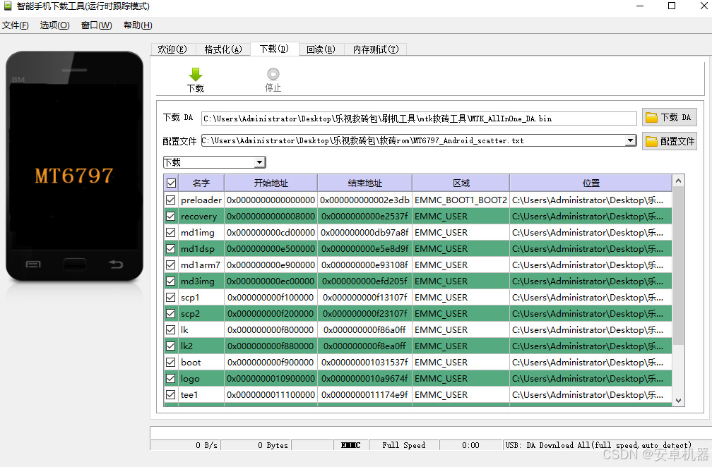Screen dimensions: 712x467
Task: Open the 窗口(W) menu
Action: tap(96, 25)
